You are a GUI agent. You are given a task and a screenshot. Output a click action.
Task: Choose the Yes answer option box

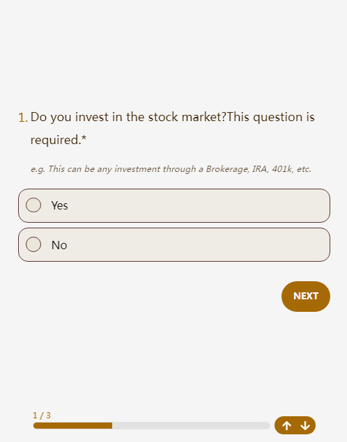[174, 205]
